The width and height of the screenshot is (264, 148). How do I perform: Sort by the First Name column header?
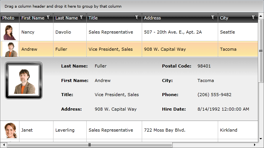tap(33, 18)
